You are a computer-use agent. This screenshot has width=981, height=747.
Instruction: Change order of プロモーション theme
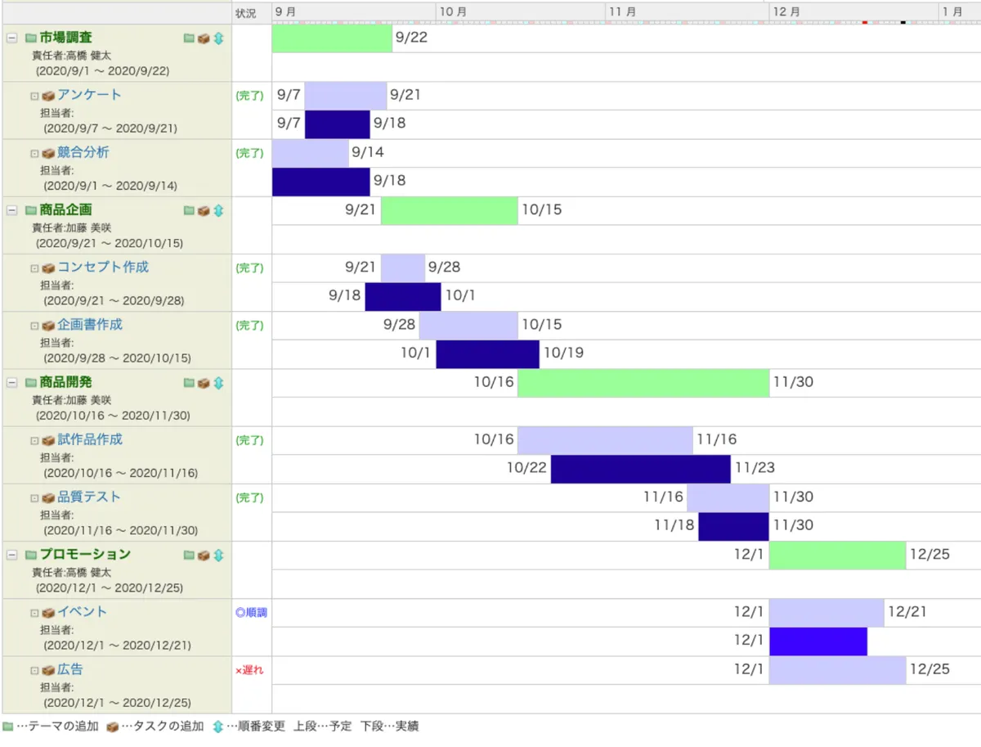(x=218, y=555)
